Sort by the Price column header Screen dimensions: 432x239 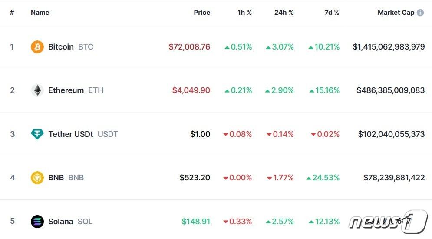202,13
